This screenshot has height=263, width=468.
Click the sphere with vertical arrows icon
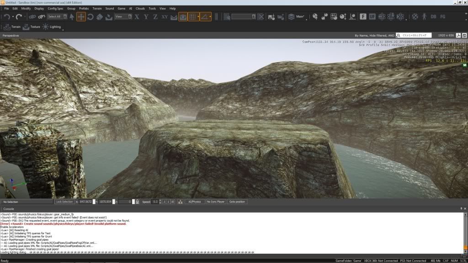[343, 17]
